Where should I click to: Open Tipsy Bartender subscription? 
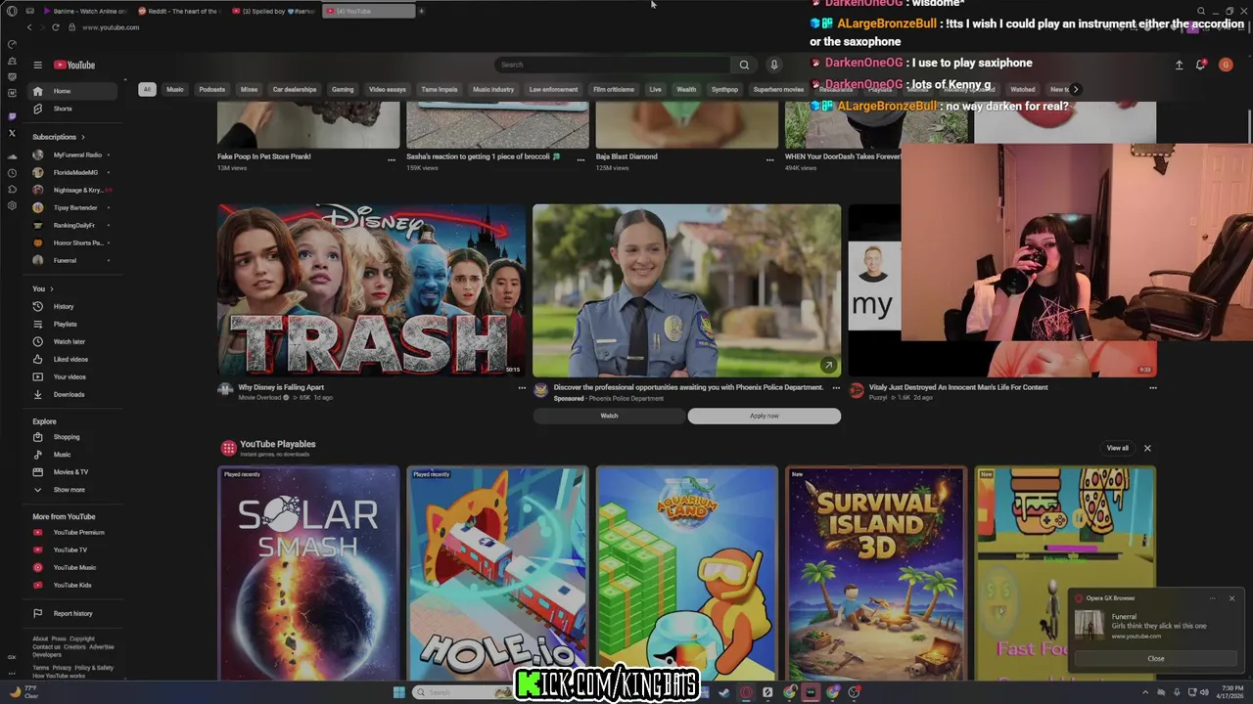[x=73, y=207]
